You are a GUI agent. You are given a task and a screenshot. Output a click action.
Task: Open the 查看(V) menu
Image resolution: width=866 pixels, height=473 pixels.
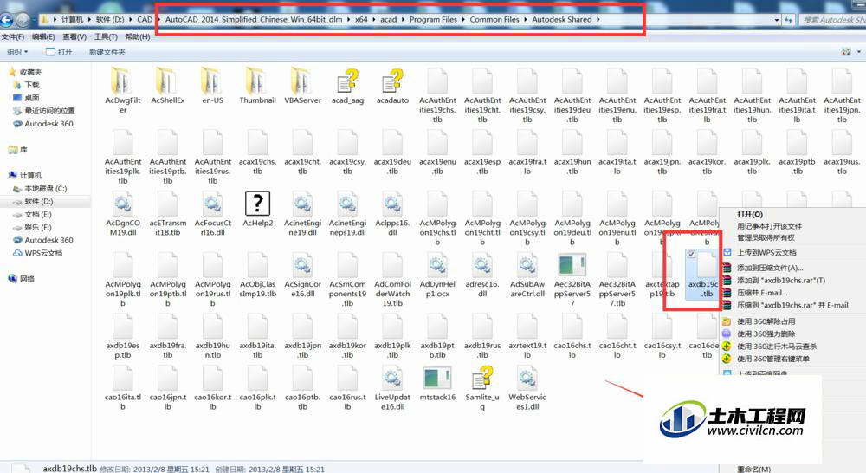(x=74, y=36)
